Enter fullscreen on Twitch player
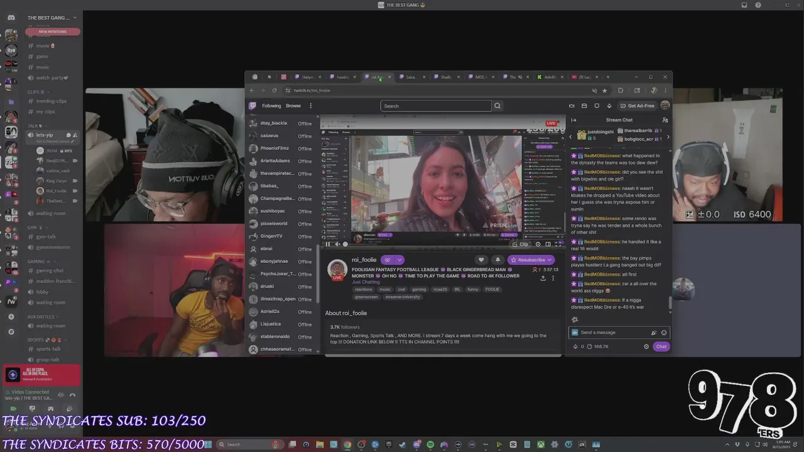Viewport: 804px width, 452px height. tap(558, 244)
